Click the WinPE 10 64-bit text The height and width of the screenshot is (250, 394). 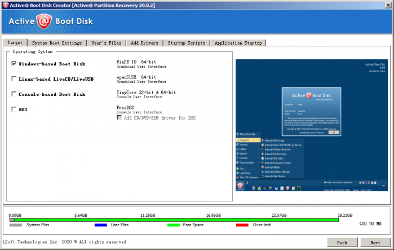[x=136, y=62]
